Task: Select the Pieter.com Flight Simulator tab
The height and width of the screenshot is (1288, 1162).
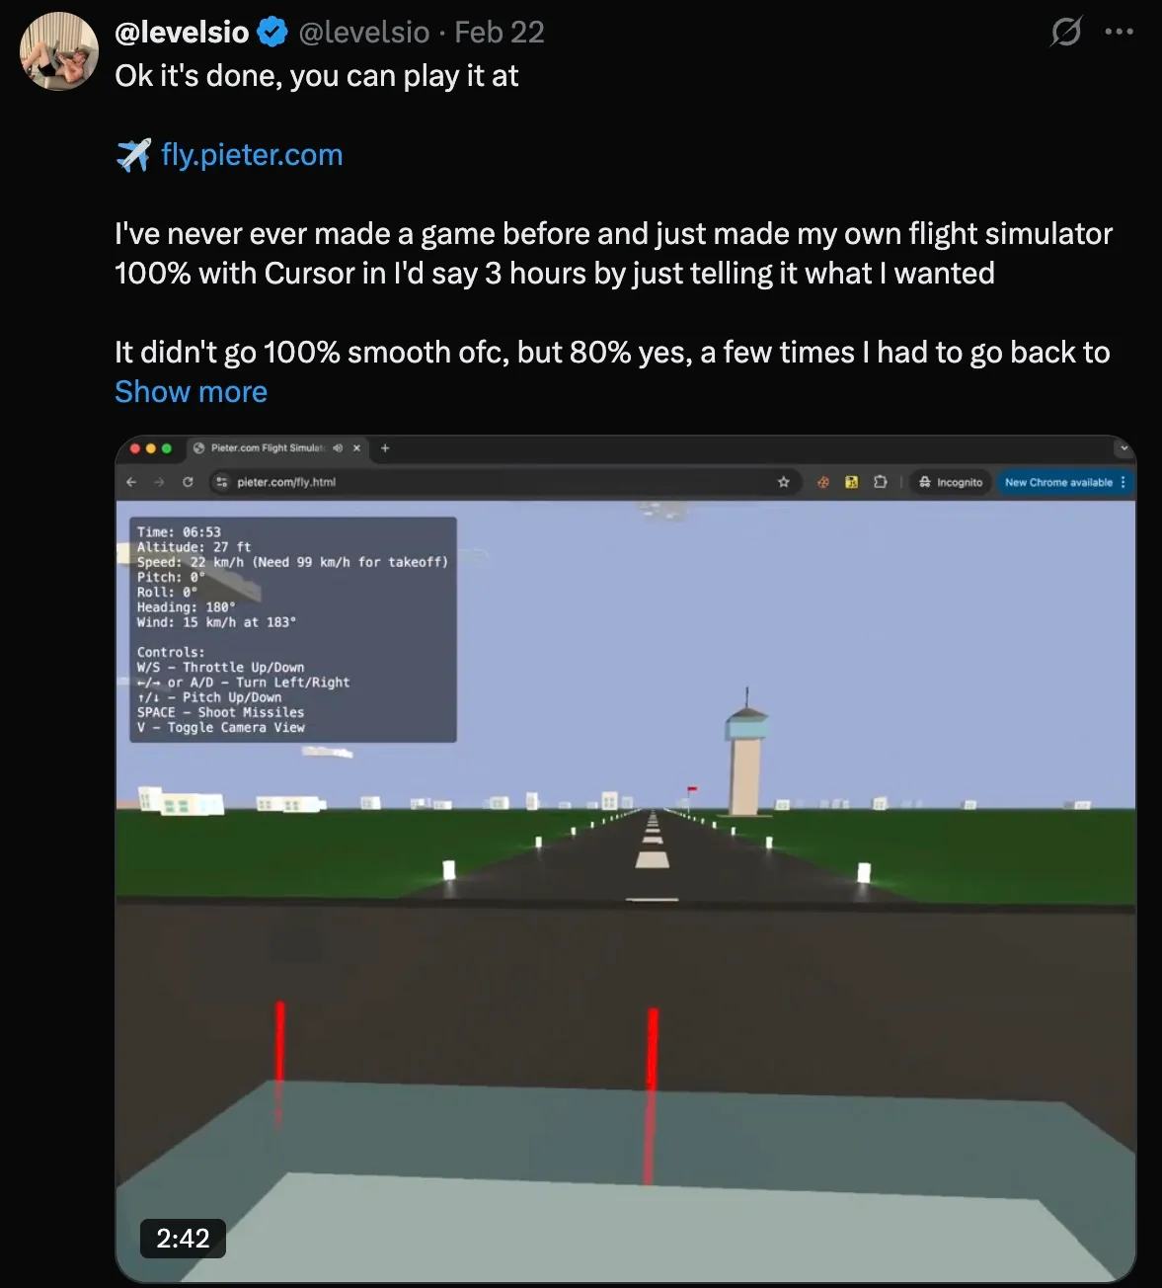Action: coord(267,448)
